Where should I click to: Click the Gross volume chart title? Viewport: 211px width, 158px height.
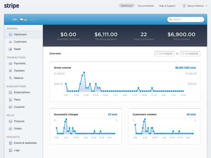pyautogui.click(x=63, y=68)
